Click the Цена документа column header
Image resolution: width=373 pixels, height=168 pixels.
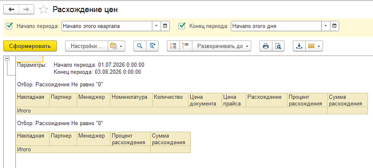(205, 100)
